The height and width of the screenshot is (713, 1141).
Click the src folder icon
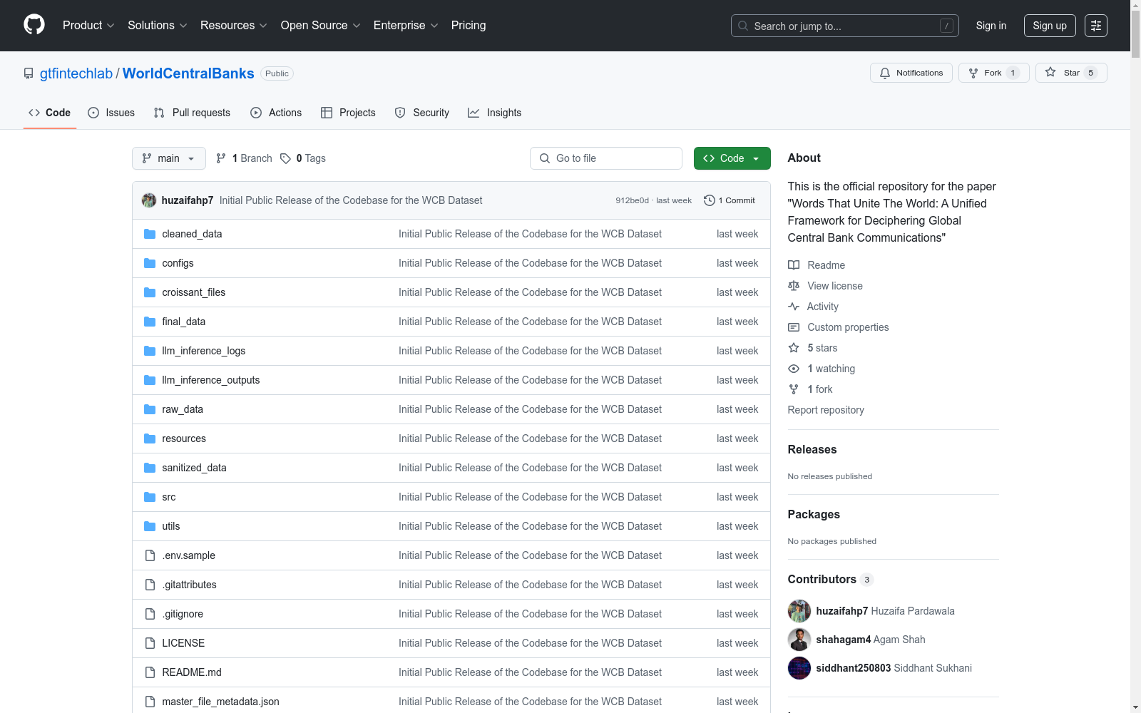150,497
